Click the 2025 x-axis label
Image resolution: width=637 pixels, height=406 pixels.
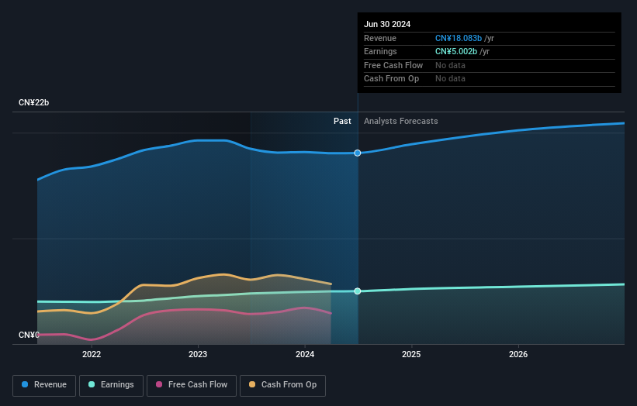[x=411, y=354]
